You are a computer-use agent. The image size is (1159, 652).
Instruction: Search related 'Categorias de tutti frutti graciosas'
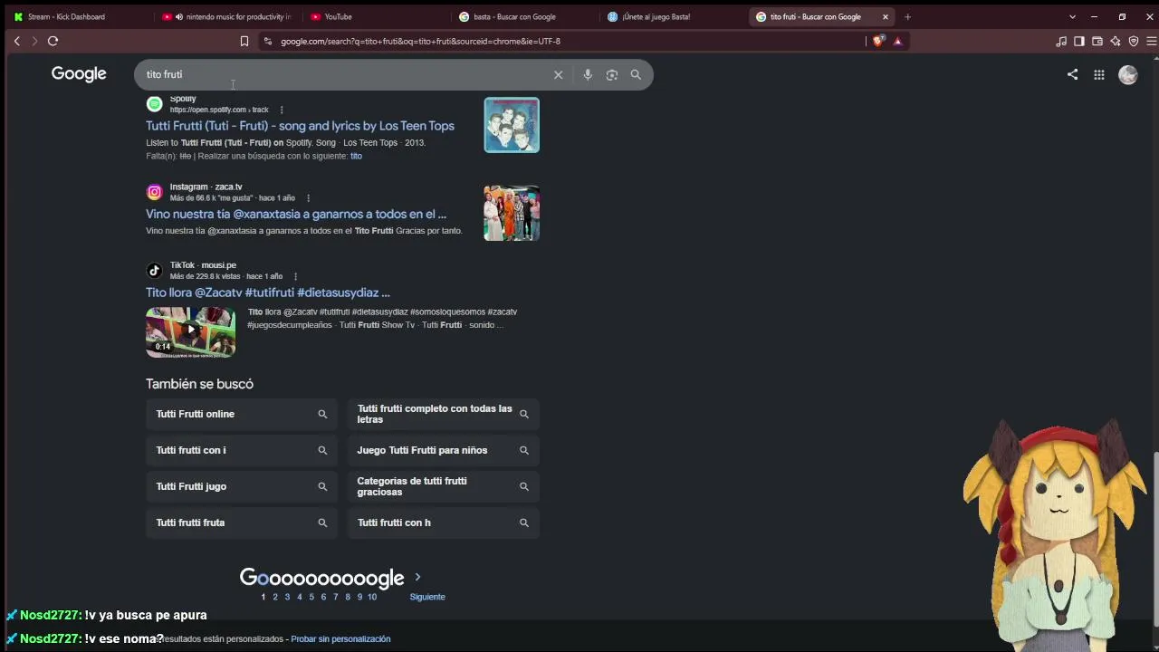point(444,486)
